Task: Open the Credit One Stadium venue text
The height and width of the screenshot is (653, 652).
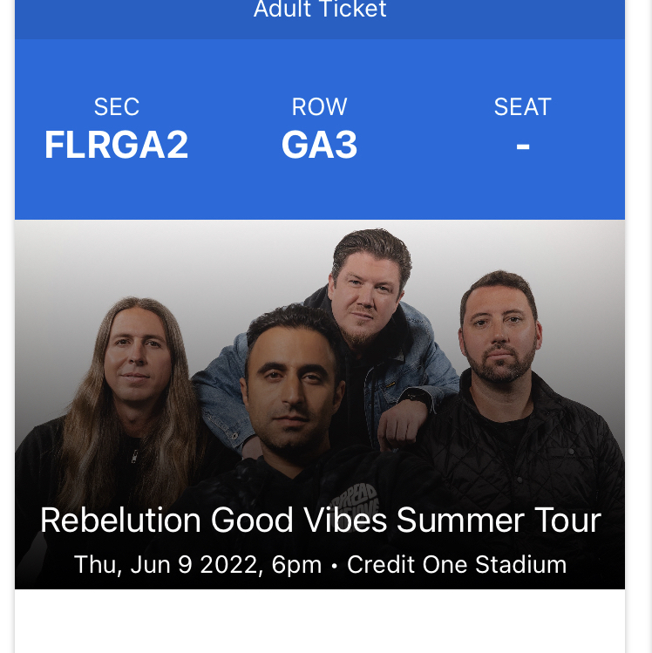Action: [x=457, y=565]
